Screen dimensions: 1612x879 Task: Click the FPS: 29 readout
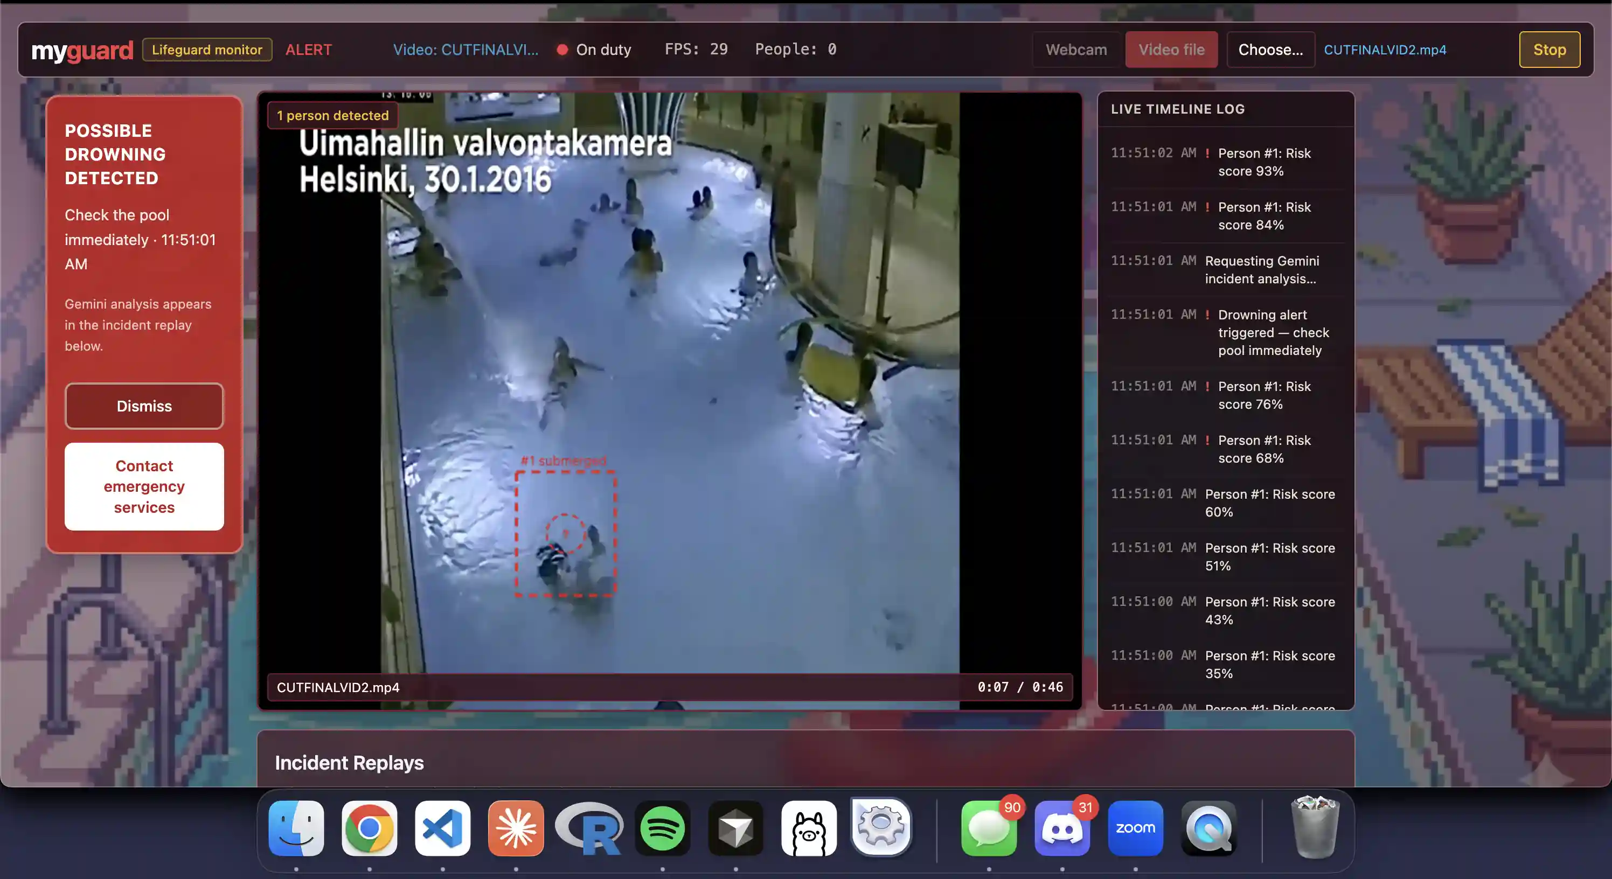pyautogui.click(x=696, y=49)
